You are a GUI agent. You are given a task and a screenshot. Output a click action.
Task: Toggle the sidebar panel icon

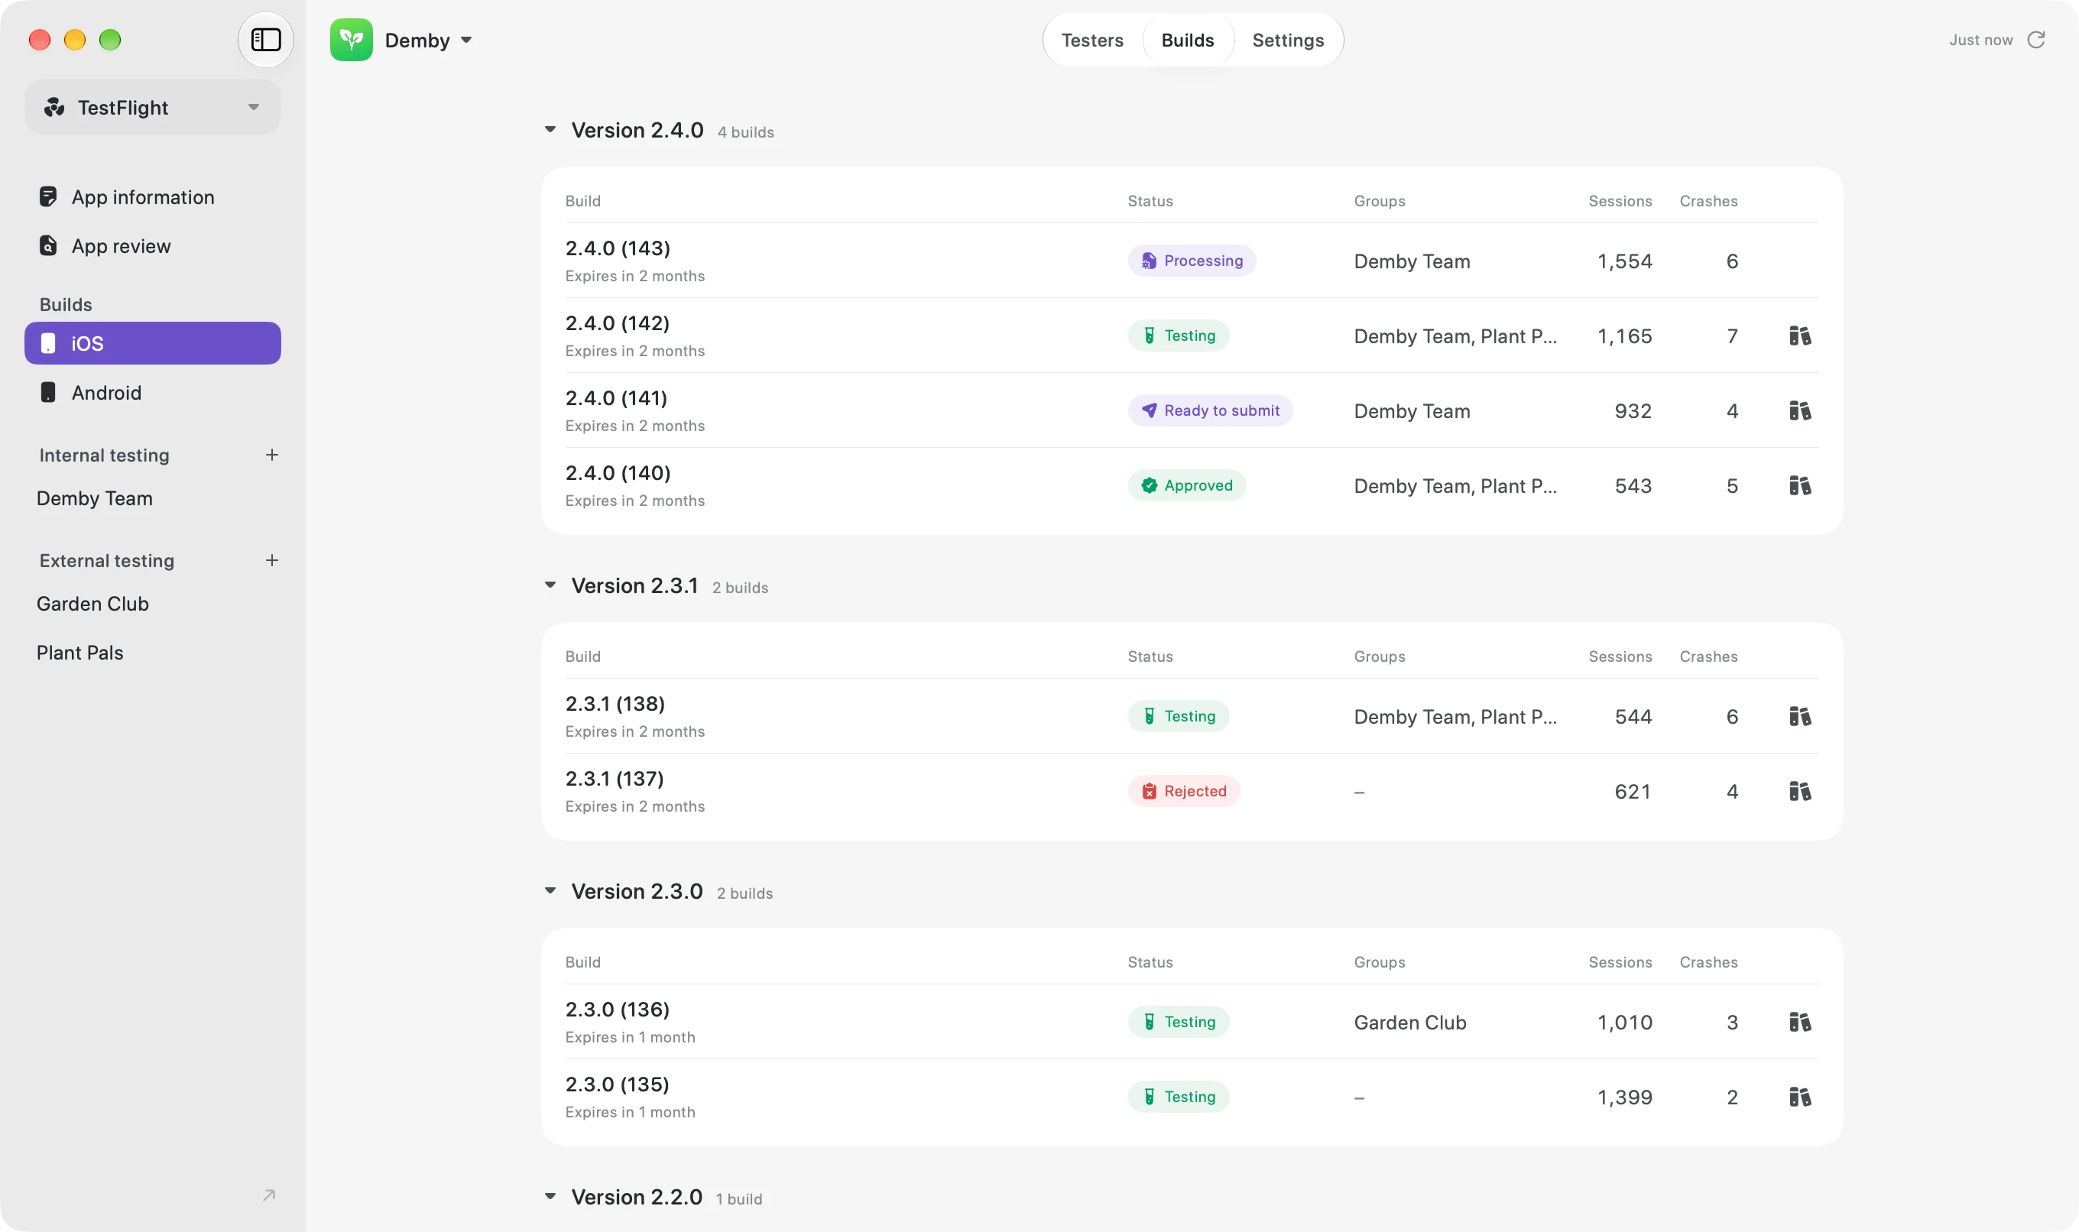(266, 40)
